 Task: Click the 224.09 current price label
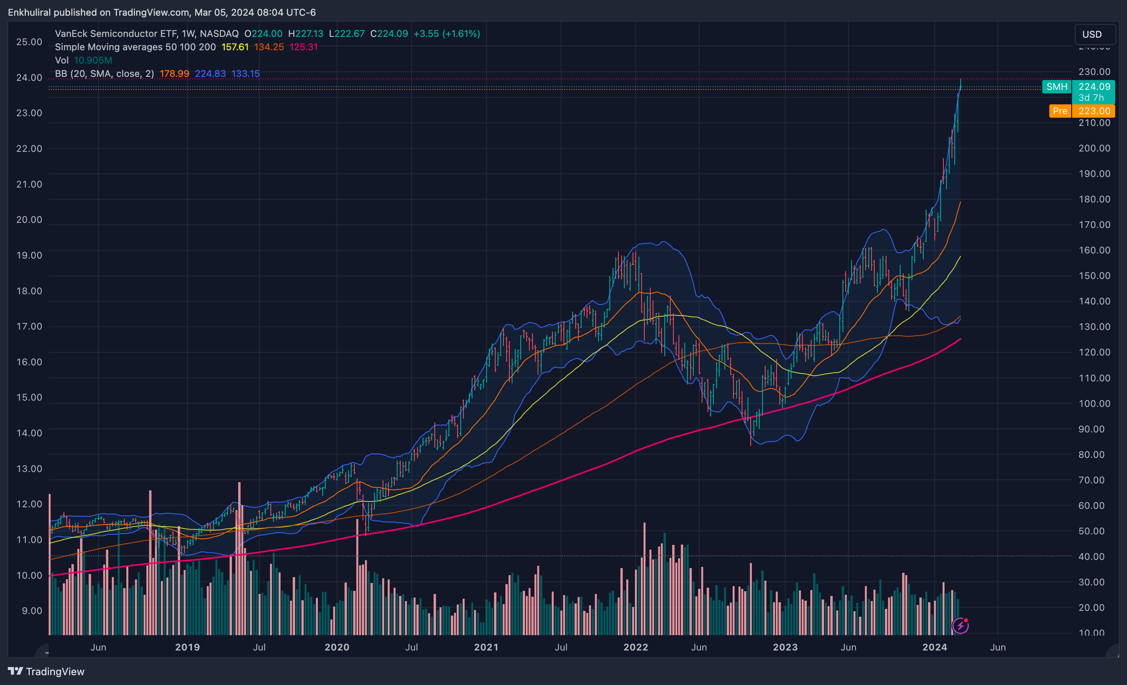pos(1094,87)
